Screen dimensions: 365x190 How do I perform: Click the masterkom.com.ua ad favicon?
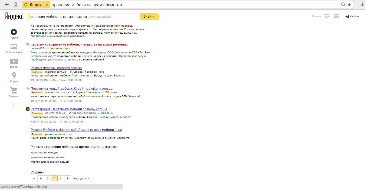click(x=28, y=88)
